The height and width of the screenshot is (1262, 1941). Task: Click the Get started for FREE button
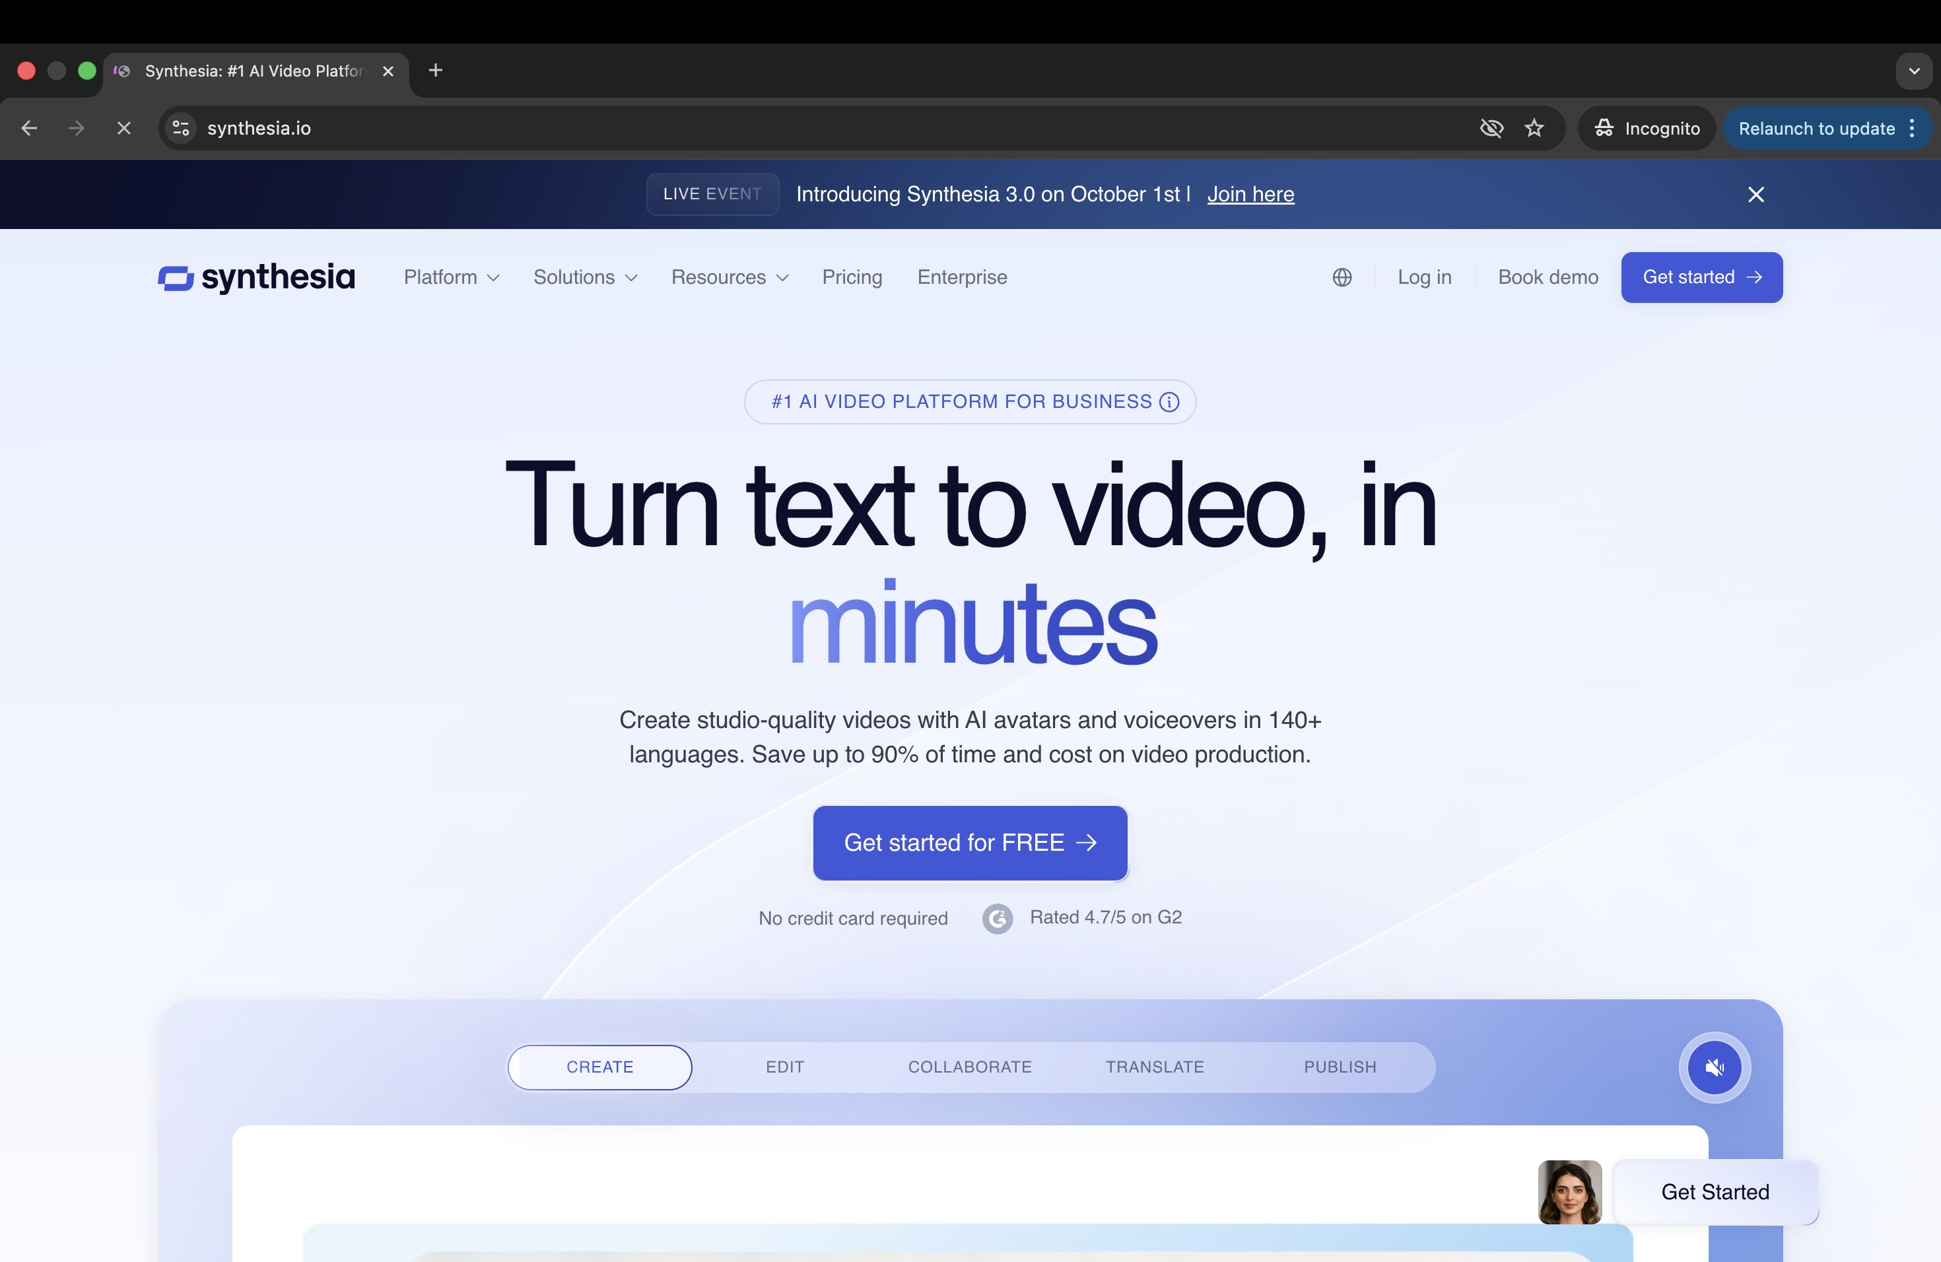pyautogui.click(x=970, y=842)
